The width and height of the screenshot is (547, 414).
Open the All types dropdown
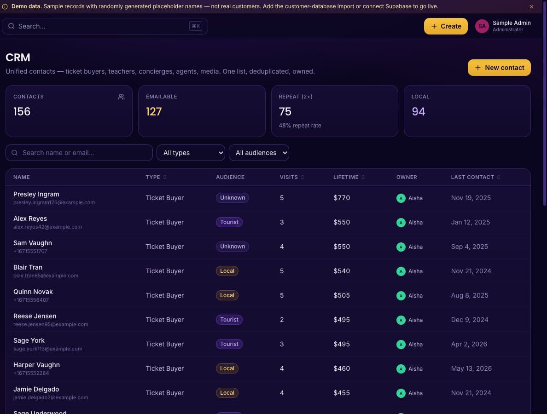[x=191, y=153]
